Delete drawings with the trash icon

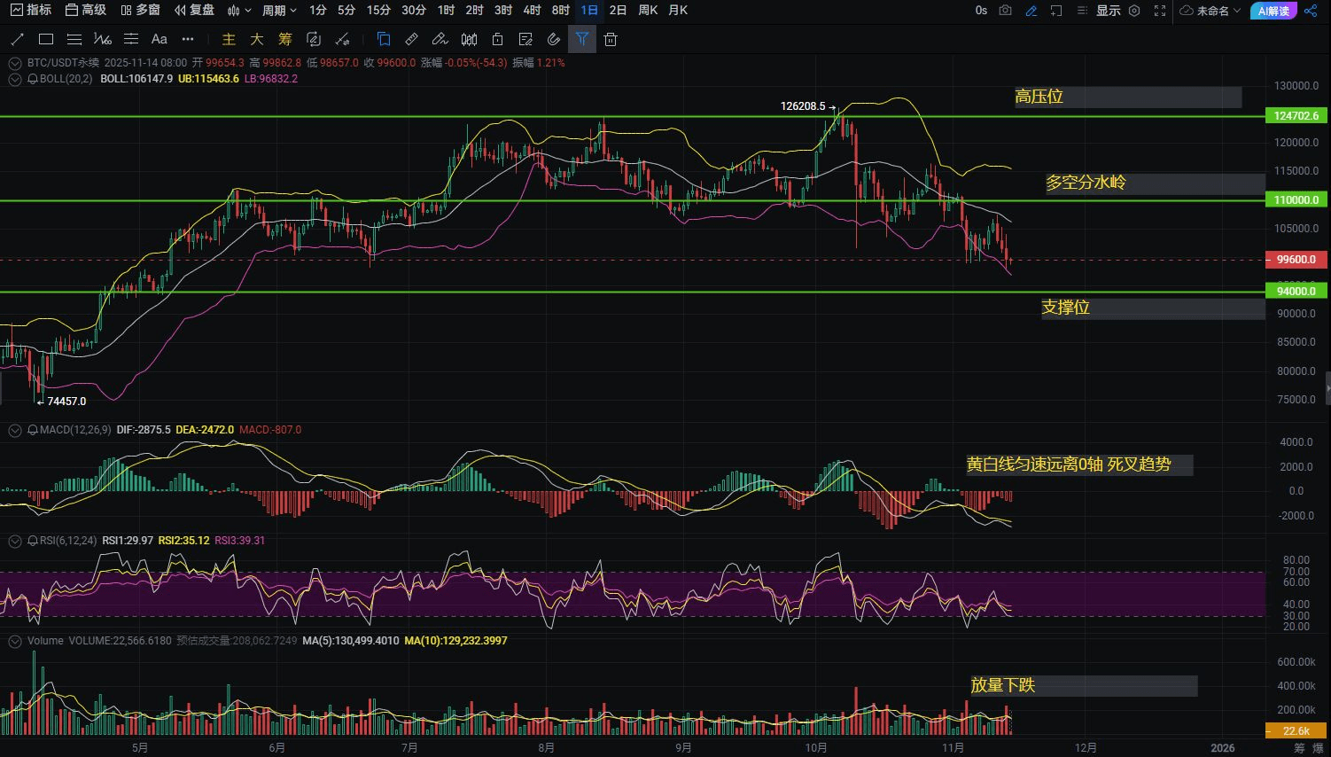tap(611, 39)
